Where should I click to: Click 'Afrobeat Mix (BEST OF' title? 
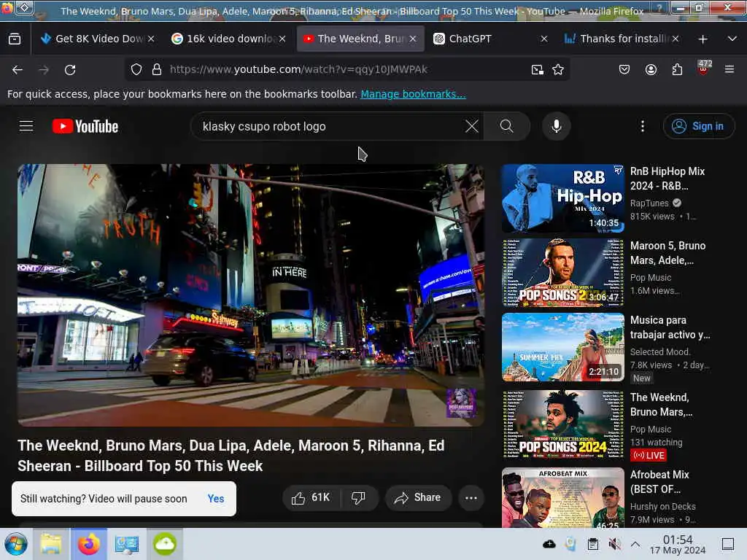pos(659,481)
